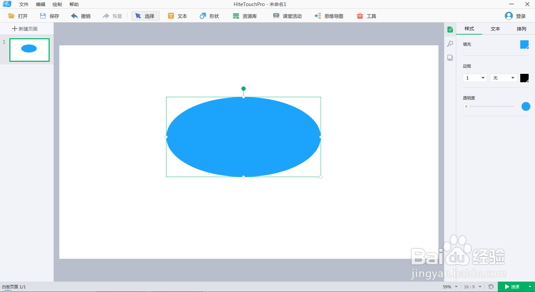Screen dimensions: 535x292
Task: Open the 16:9 aspect ratio dropdown
Action: point(473,287)
